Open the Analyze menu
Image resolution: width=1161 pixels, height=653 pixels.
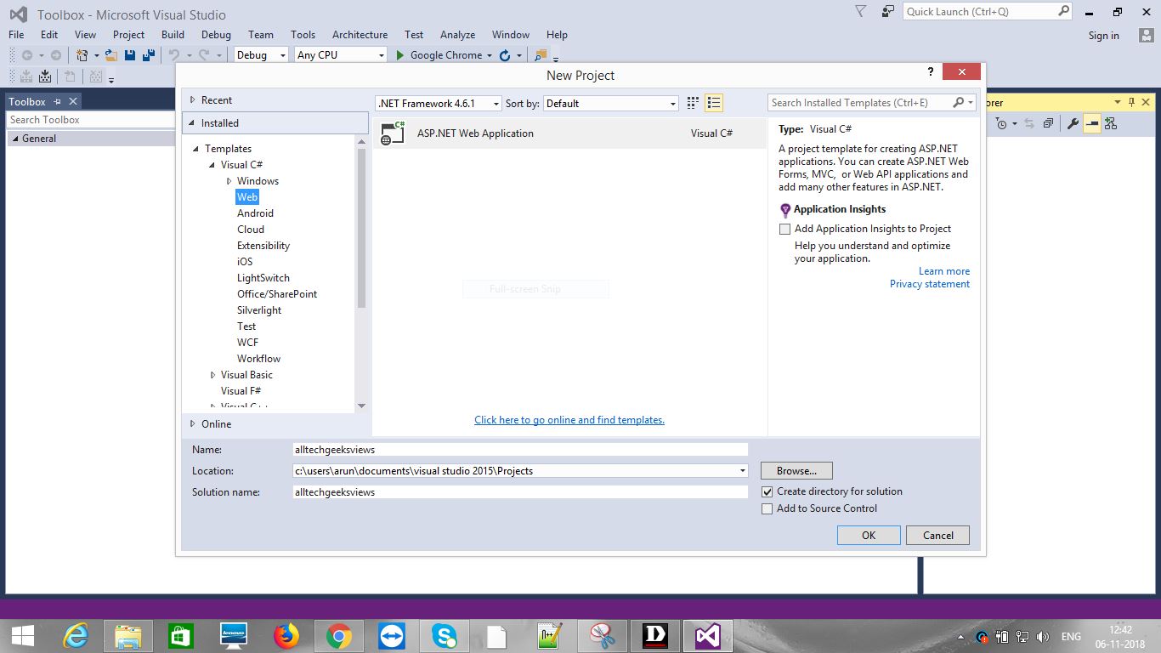[x=457, y=34]
